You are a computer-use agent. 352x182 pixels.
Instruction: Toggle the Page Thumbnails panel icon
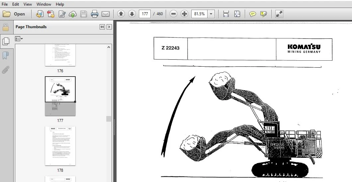pyautogui.click(x=6, y=41)
